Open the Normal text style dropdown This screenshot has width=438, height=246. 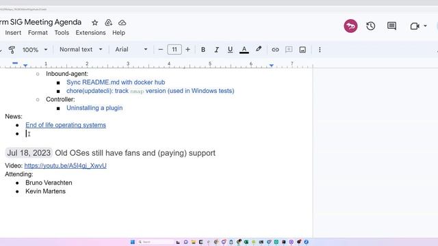[81, 49]
